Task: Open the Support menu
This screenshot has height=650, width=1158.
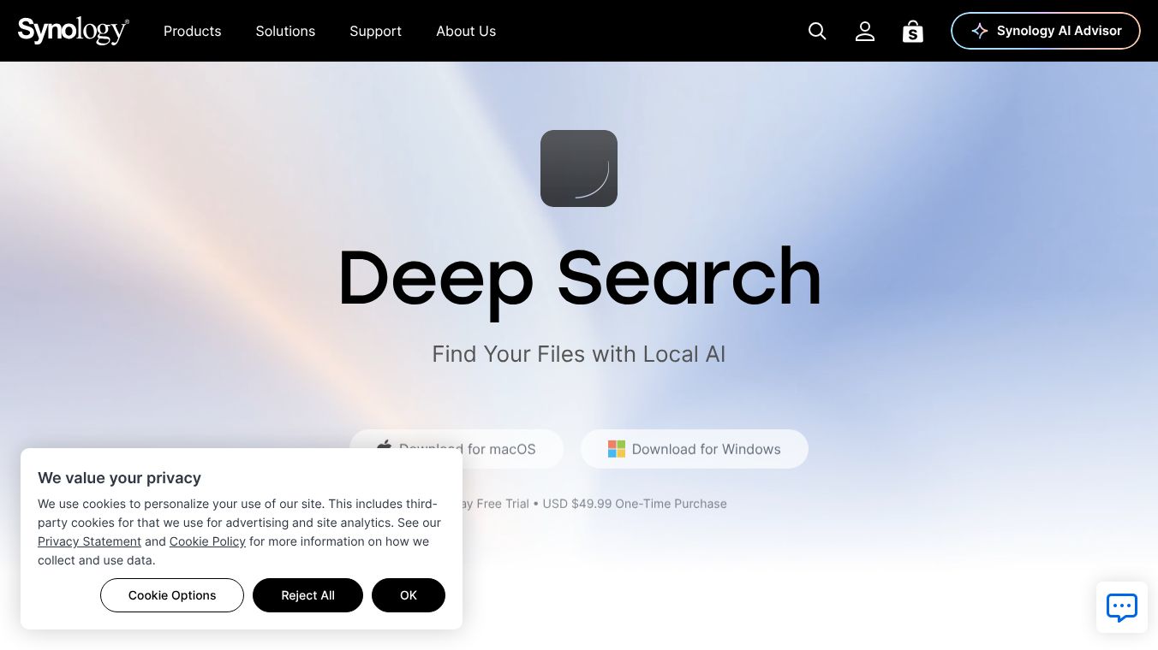Action: point(375,31)
